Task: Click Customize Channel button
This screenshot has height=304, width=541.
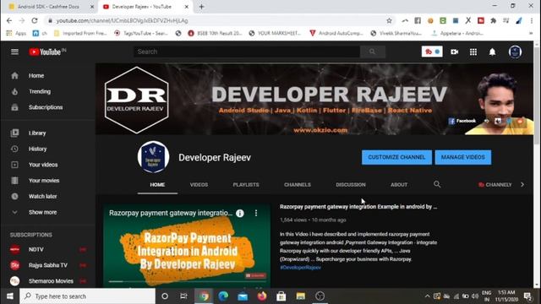Action: point(396,157)
